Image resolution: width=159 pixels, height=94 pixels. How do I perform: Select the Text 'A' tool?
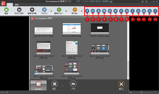(x=98, y=11)
